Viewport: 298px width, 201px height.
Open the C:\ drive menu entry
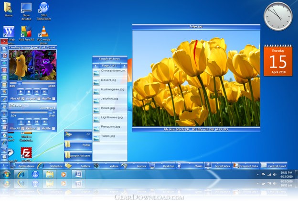pos(78,135)
